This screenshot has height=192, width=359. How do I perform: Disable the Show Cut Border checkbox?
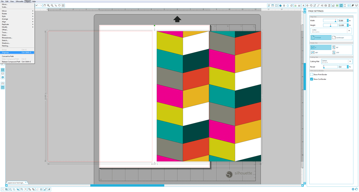tap(311, 79)
